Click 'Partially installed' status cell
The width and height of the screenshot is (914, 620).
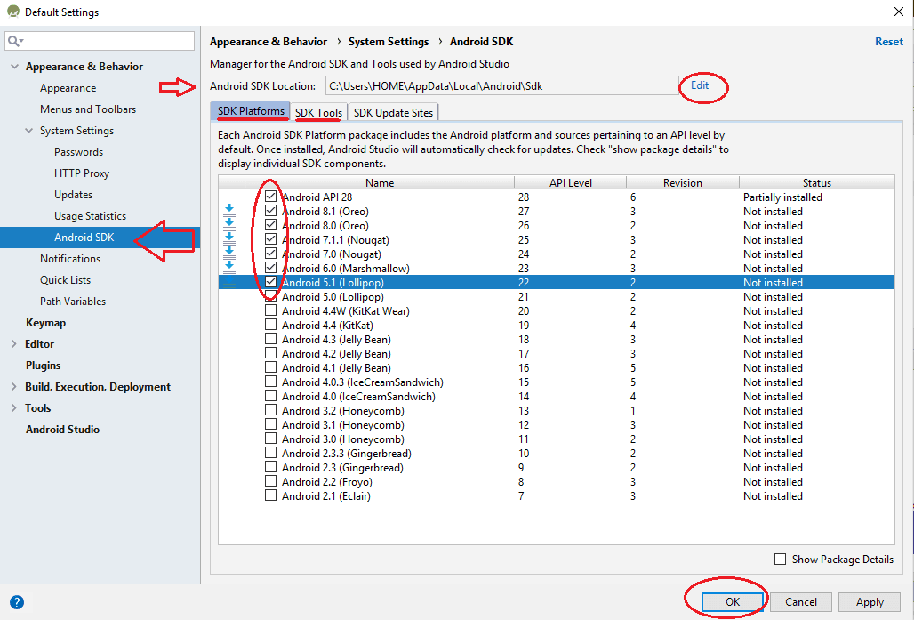[x=782, y=197]
